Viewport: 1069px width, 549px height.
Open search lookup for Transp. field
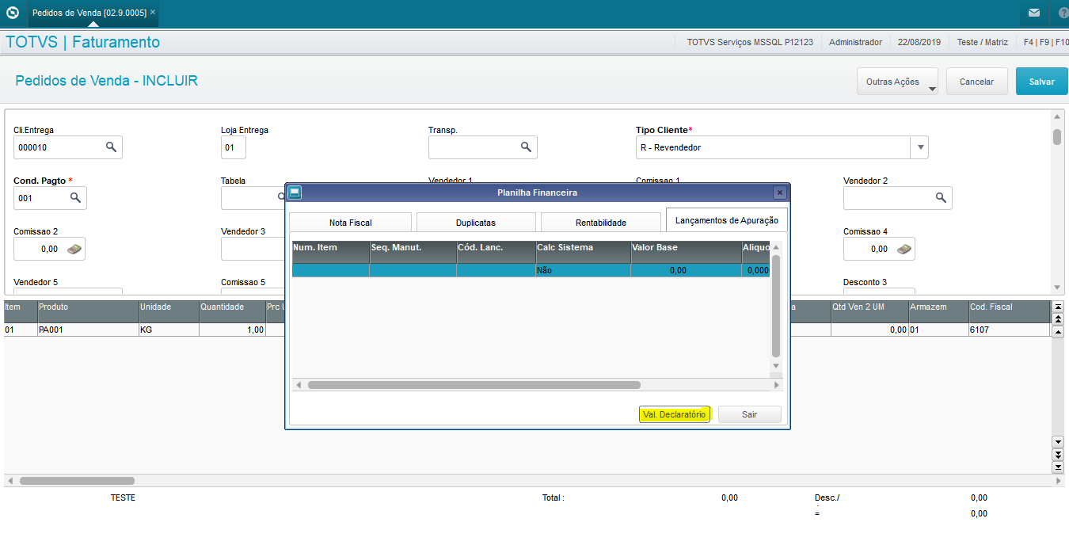pyautogui.click(x=526, y=147)
